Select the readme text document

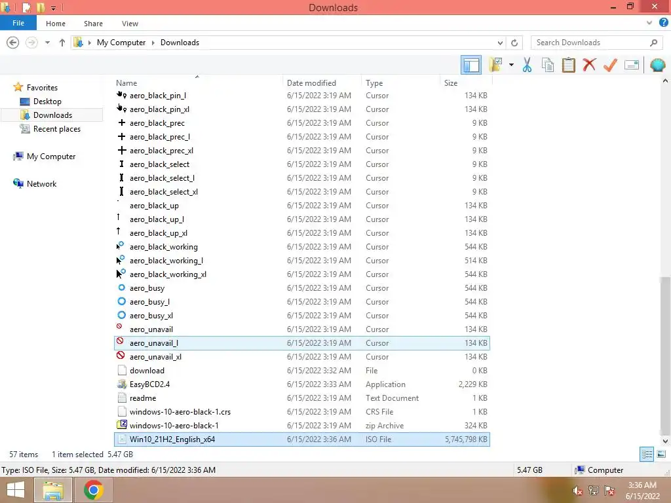(301, 398)
